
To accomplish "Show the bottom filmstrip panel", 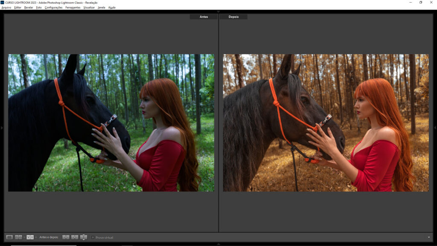I will coord(218,244).
